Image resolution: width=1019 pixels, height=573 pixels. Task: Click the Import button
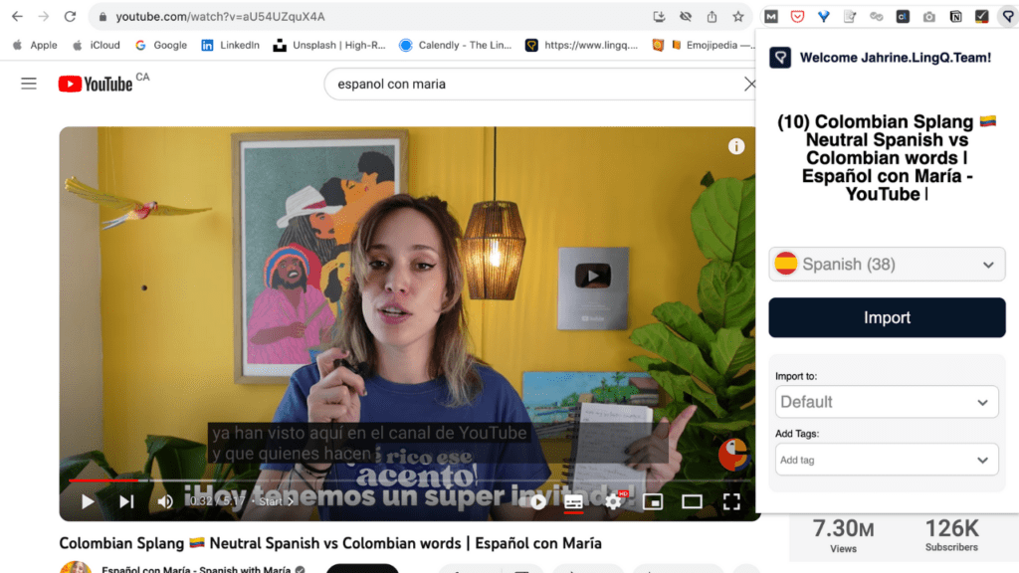click(887, 317)
